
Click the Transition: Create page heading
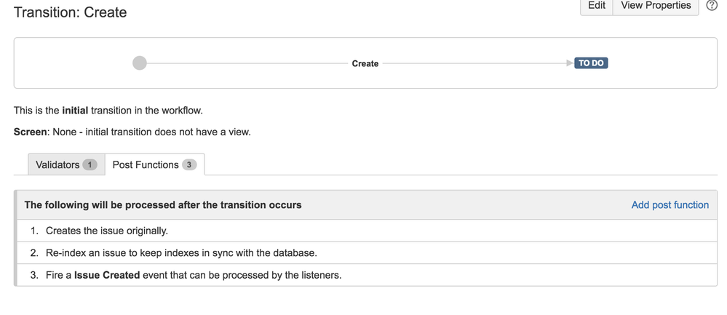coord(70,12)
